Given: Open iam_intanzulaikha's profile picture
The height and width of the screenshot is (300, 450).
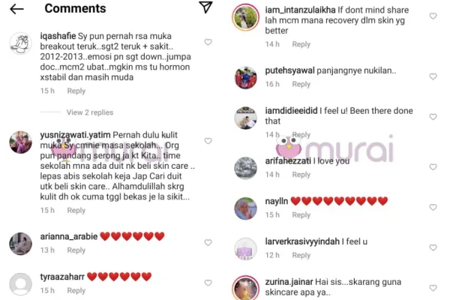Looking at the screenshot, I should click(246, 17).
